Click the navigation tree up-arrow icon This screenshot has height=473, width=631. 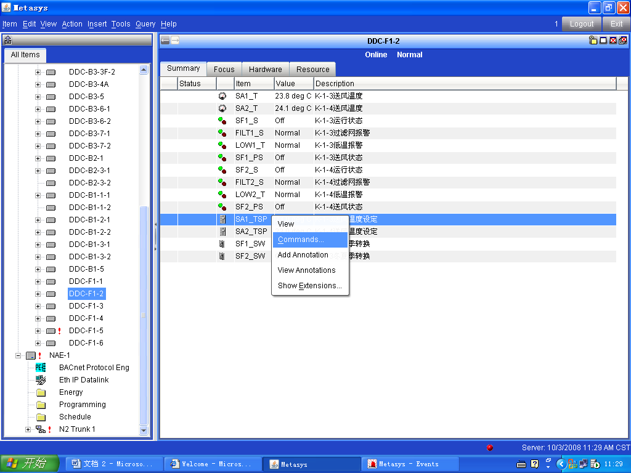click(x=8, y=41)
